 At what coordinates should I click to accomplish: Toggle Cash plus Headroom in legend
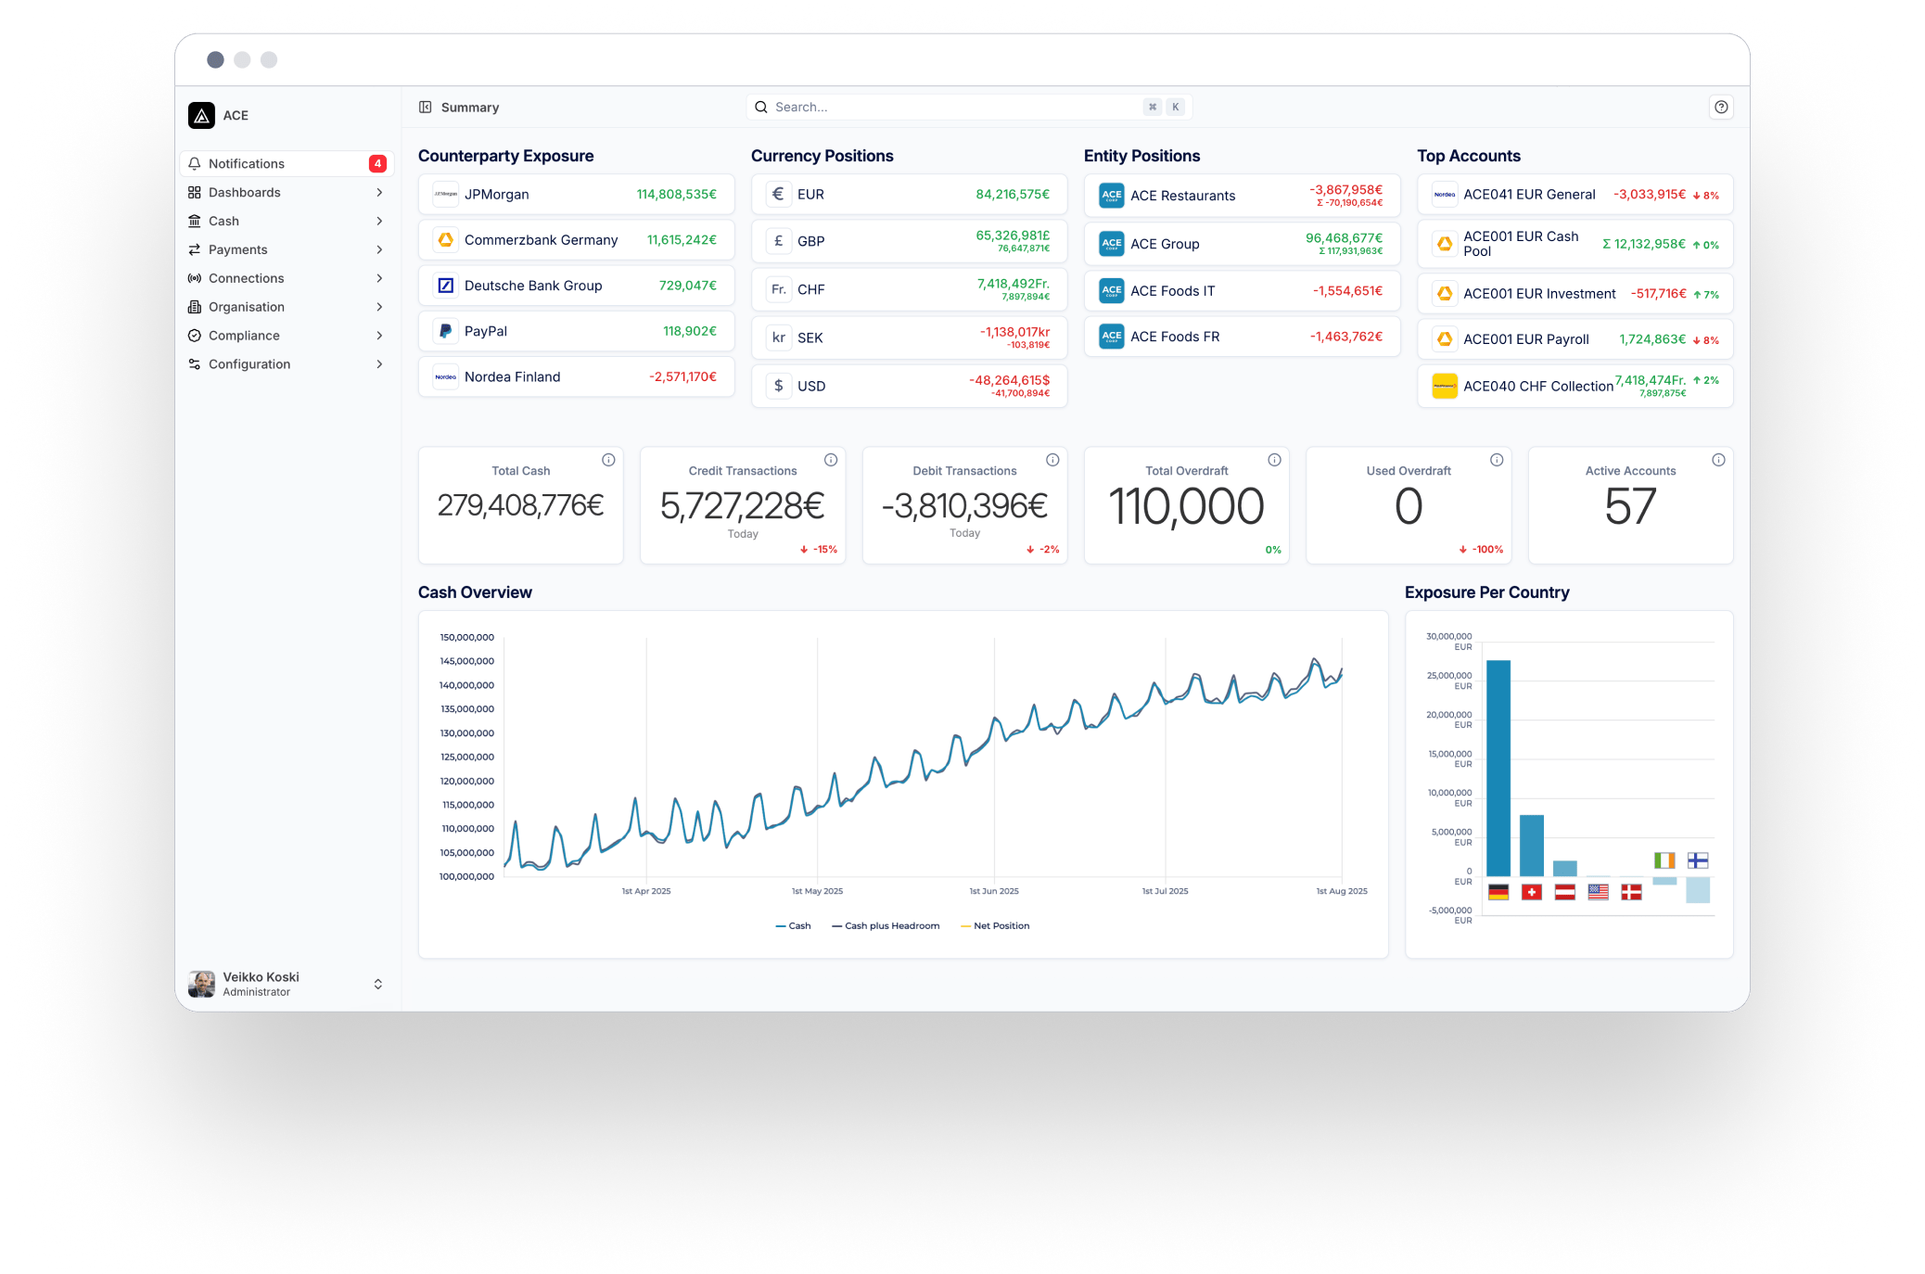(886, 925)
